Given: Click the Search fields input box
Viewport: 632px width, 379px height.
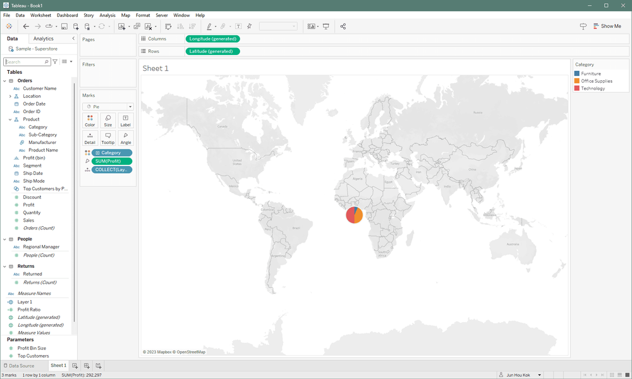Looking at the screenshot, I should (25, 62).
